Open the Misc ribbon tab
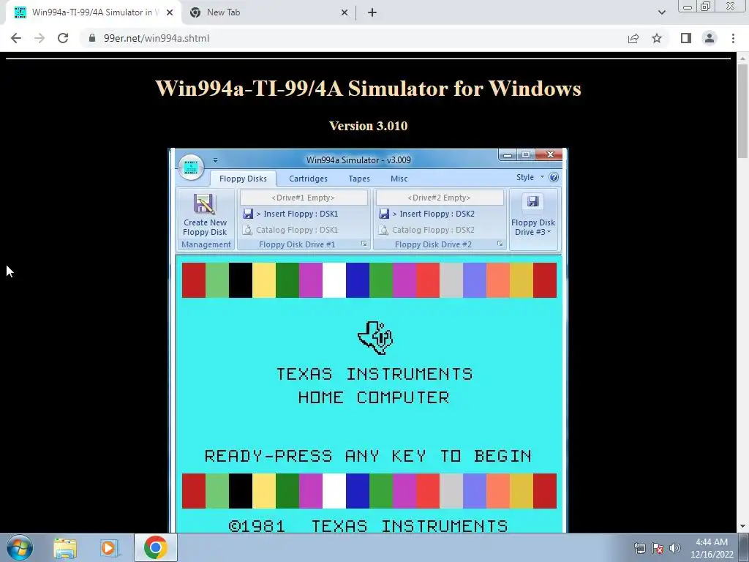Viewport: 749px width, 562px height. pyautogui.click(x=399, y=179)
